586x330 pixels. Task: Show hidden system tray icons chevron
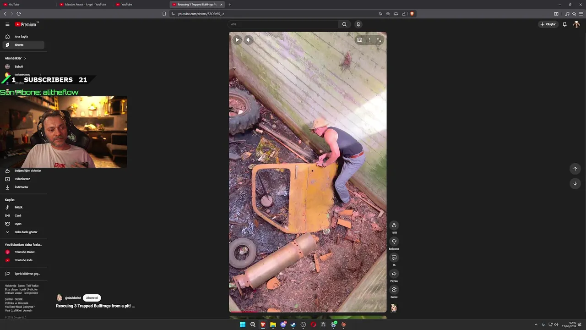pos(536,324)
